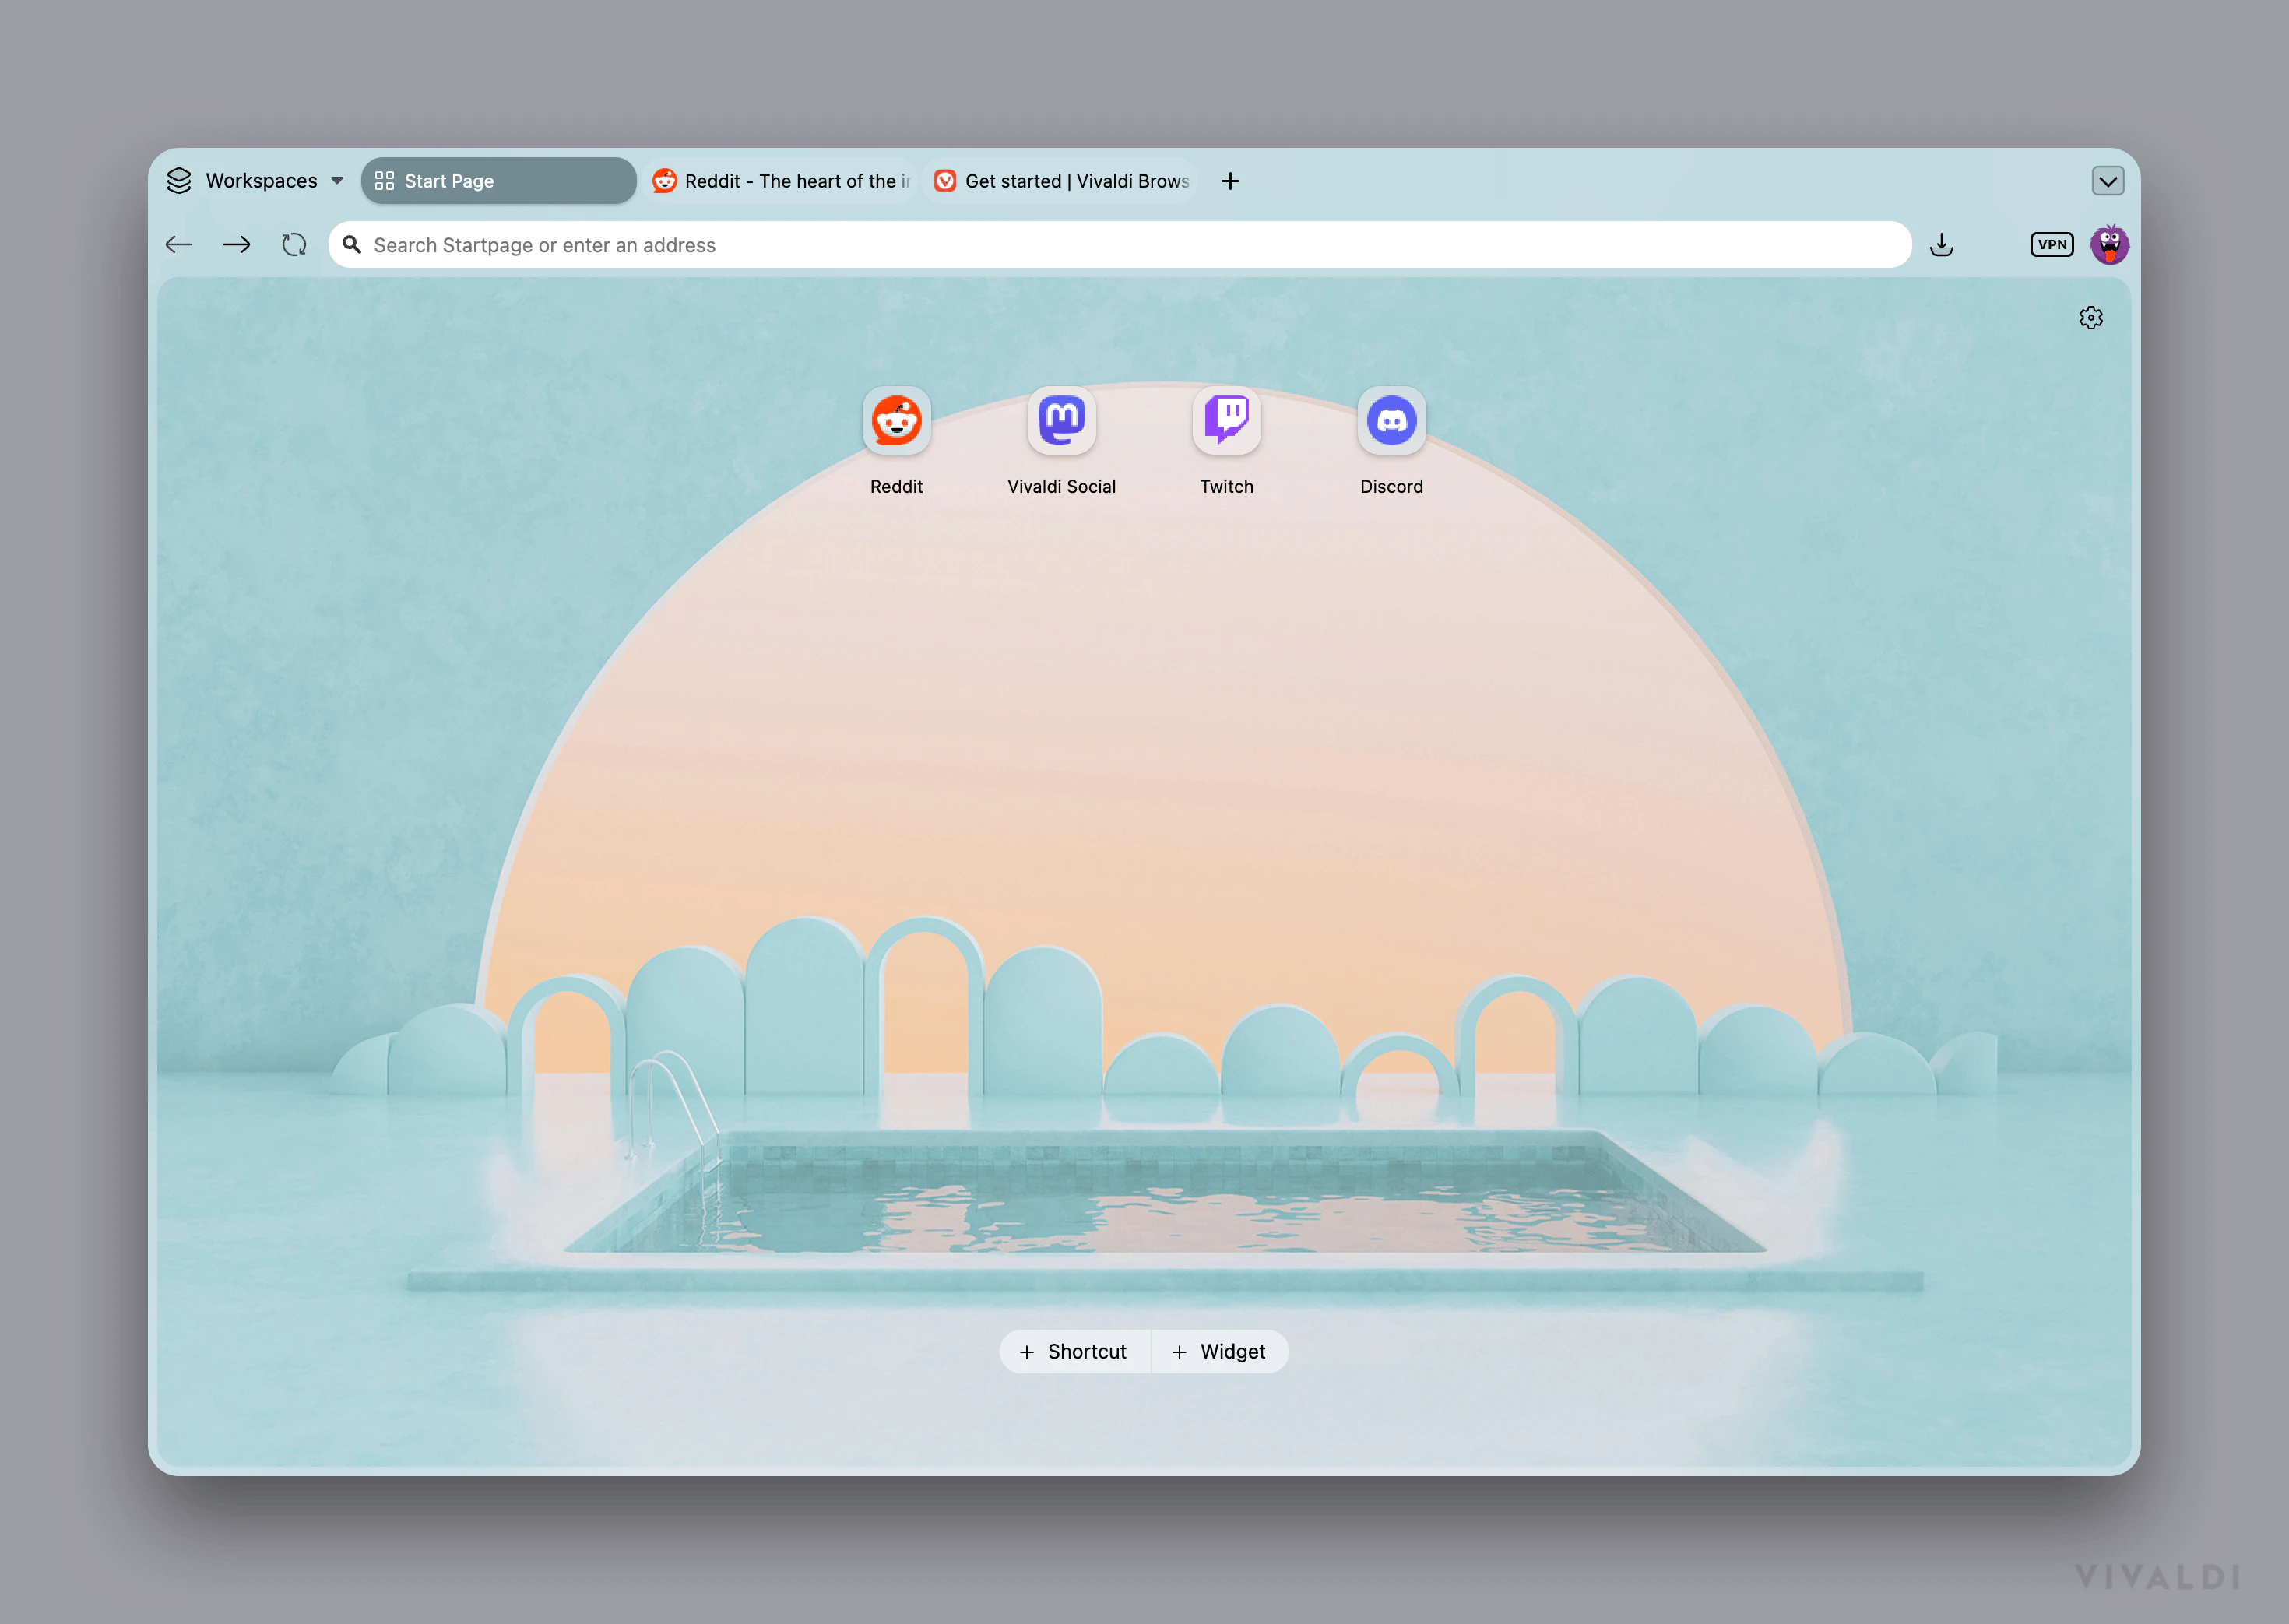Open the purple monster profile avatar
Image resolution: width=2289 pixels, height=1624 pixels.
(x=2109, y=245)
